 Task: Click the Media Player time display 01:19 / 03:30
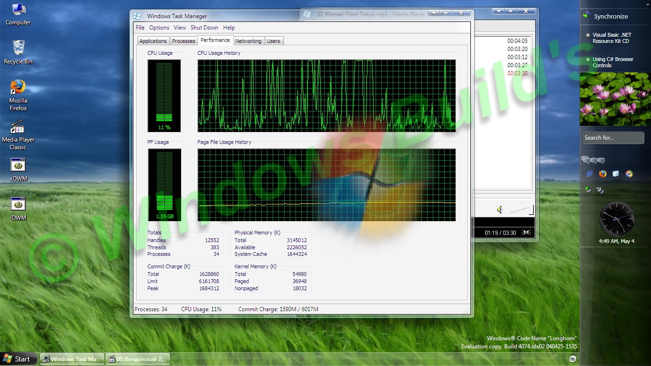(x=500, y=233)
